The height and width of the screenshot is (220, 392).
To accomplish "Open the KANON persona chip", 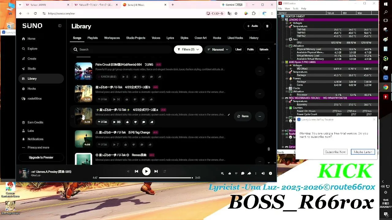I will pyautogui.click(x=107, y=77).
